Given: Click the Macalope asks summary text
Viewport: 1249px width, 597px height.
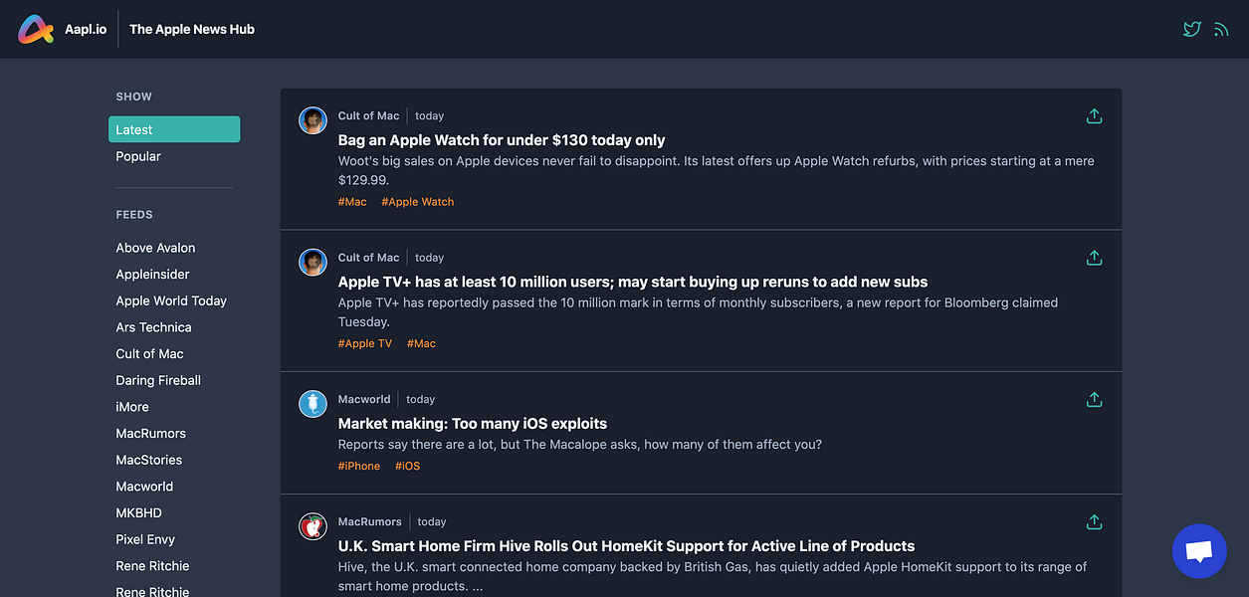Looking at the screenshot, I should [580, 445].
